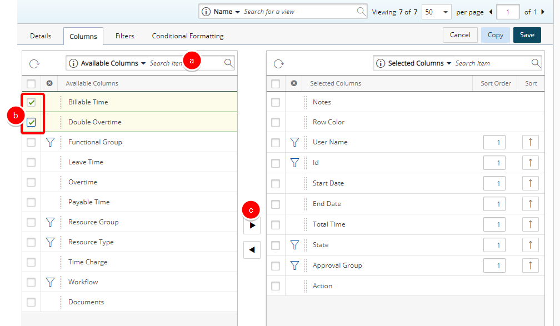Click the filter icon for Resource Group
Image resolution: width=560 pixels, height=326 pixels.
click(51, 222)
